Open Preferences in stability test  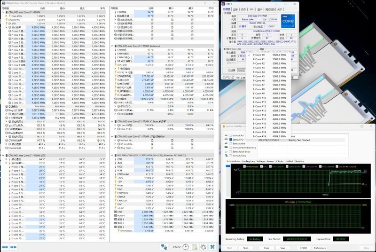(x=320, y=248)
